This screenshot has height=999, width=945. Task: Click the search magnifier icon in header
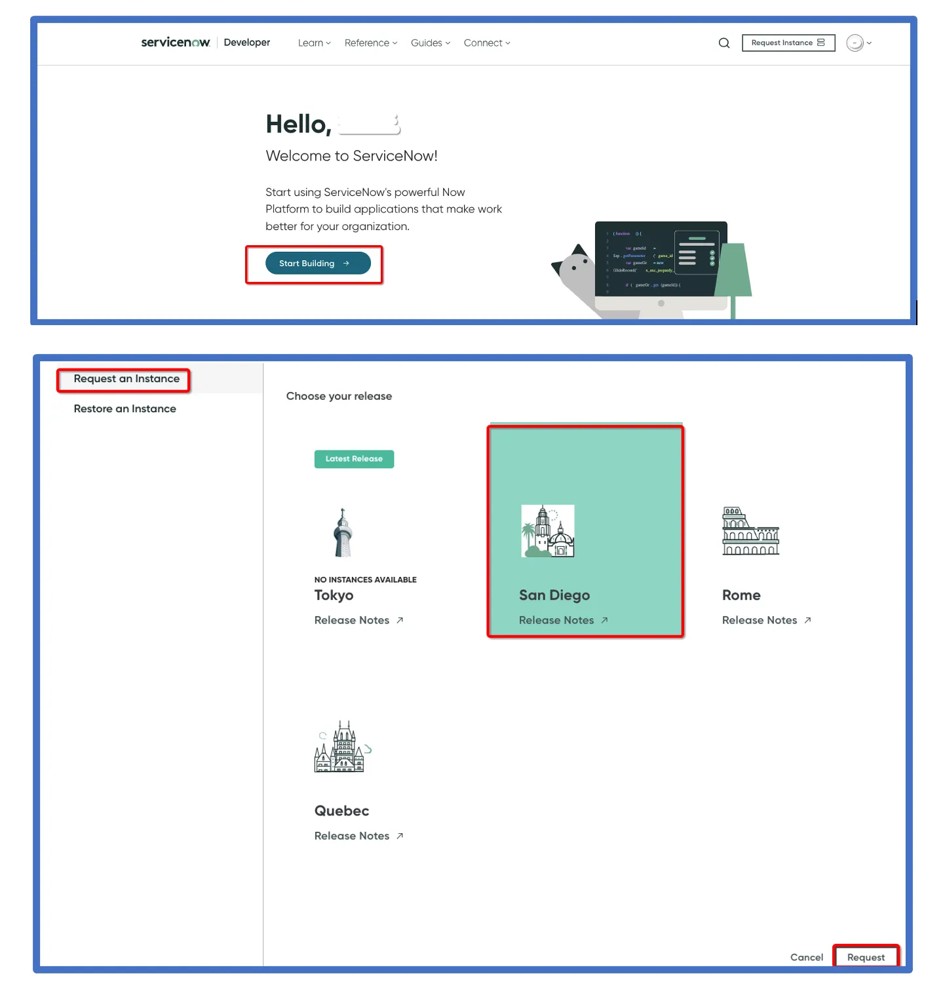(x=723, y=43)
